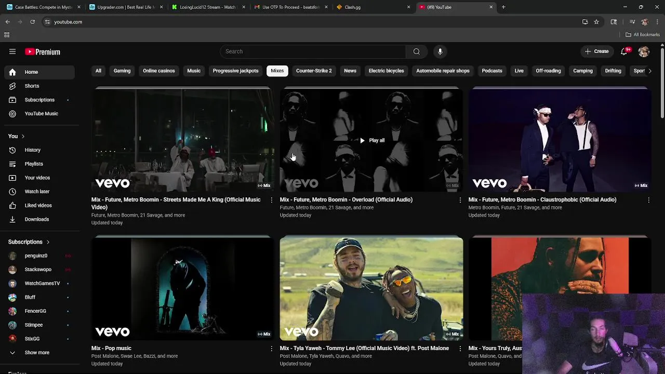Start voice search with microphone icon
Image resolution: width=665 pixels, height=374 pixels.
tap(440, 51)
